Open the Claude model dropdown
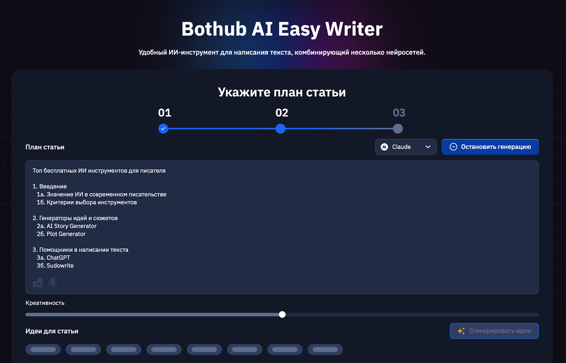 (x=406, y=147)
